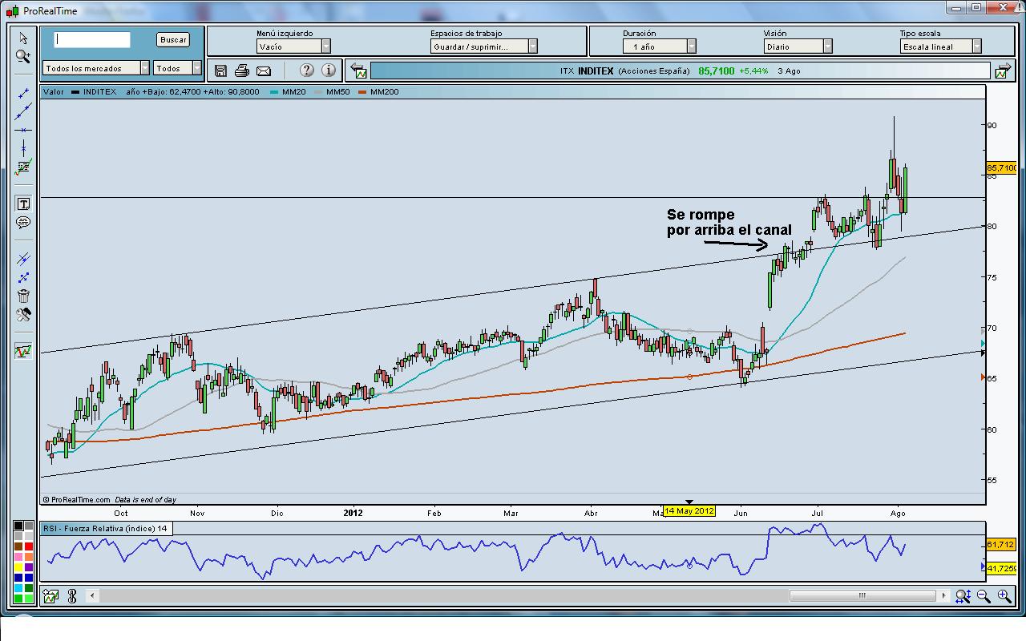Click the red-green chart icon in left toolbar

point(23,351)
